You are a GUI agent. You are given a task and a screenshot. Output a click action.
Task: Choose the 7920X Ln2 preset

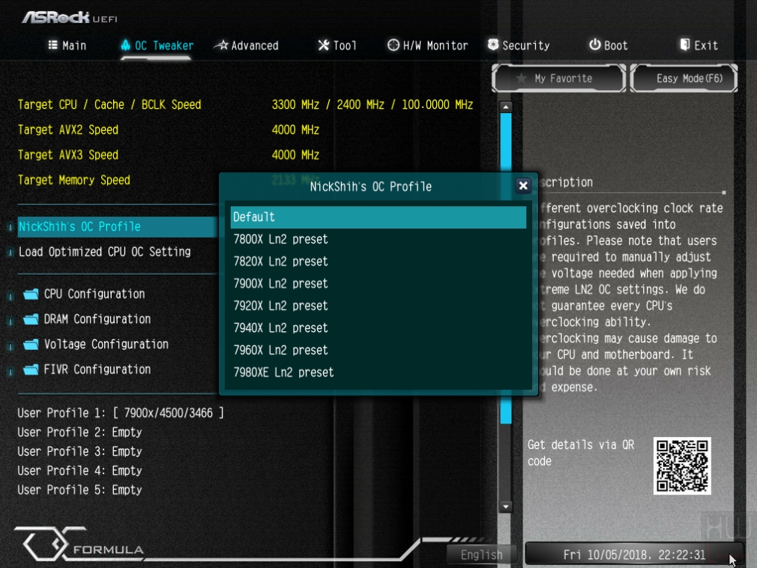(x=378, y=306)
